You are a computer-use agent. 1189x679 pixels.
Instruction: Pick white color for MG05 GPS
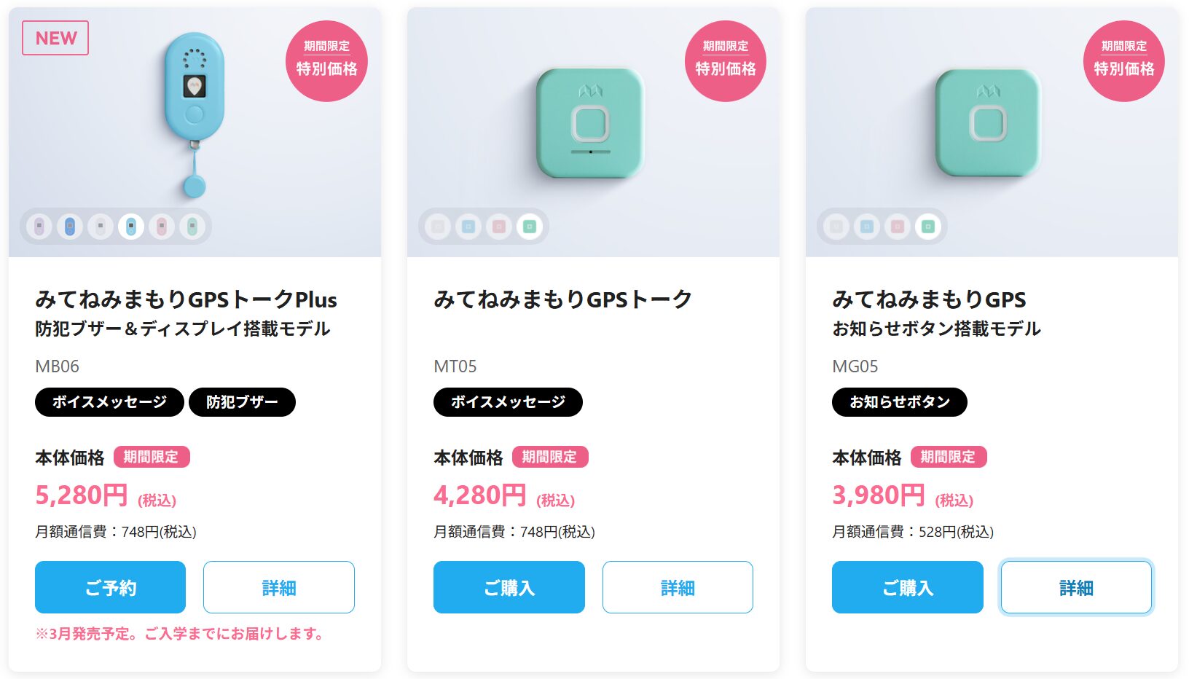[836, 227]
